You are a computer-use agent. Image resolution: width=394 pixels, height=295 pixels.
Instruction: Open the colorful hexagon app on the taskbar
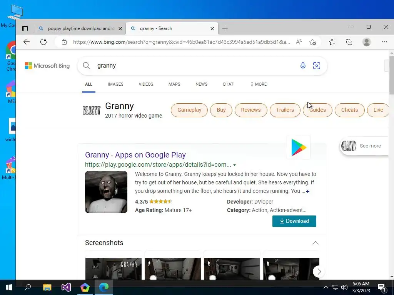tap(85, 287)
